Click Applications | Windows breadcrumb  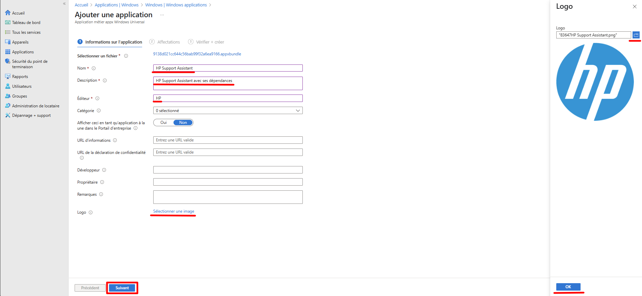[x=116, y=5]
